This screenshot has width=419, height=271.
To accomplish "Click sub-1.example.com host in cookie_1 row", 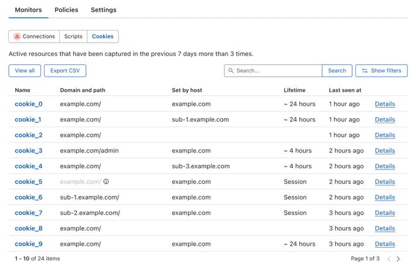I will (x=200, y=119).
